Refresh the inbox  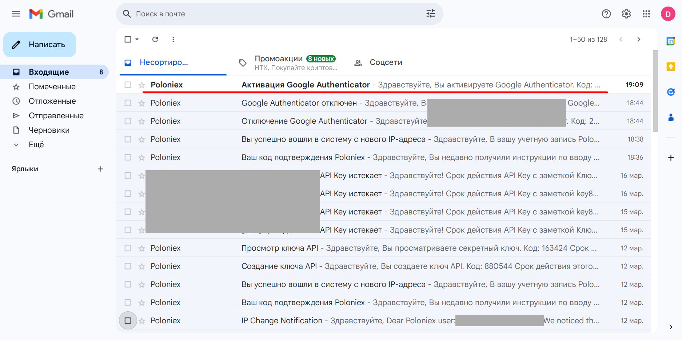click(155, 39)
